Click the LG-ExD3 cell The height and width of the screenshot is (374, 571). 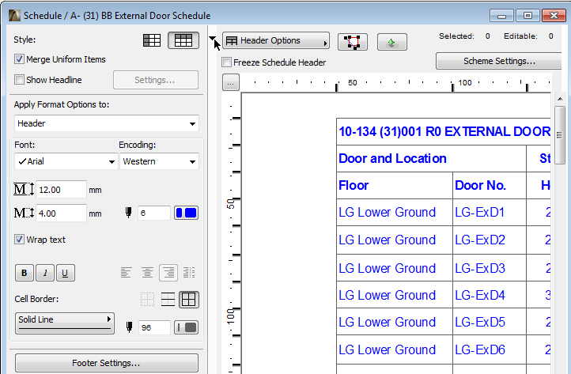click(490, 268)
